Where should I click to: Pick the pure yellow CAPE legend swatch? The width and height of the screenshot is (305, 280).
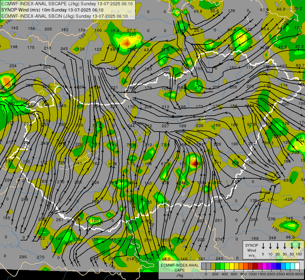(x=232, y=266)
